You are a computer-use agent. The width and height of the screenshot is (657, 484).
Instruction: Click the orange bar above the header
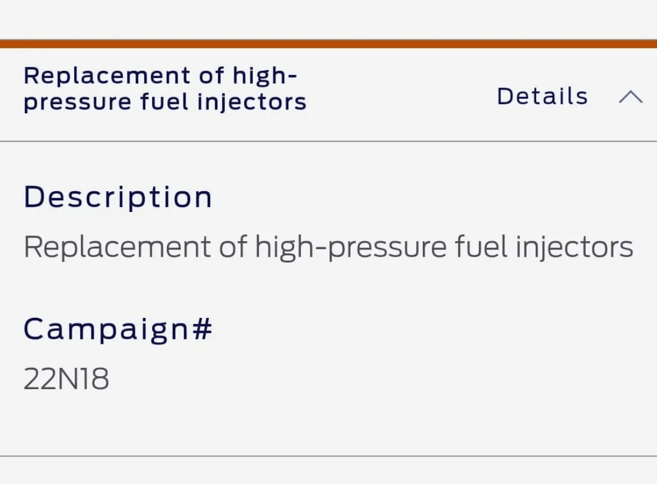point(328,44)
